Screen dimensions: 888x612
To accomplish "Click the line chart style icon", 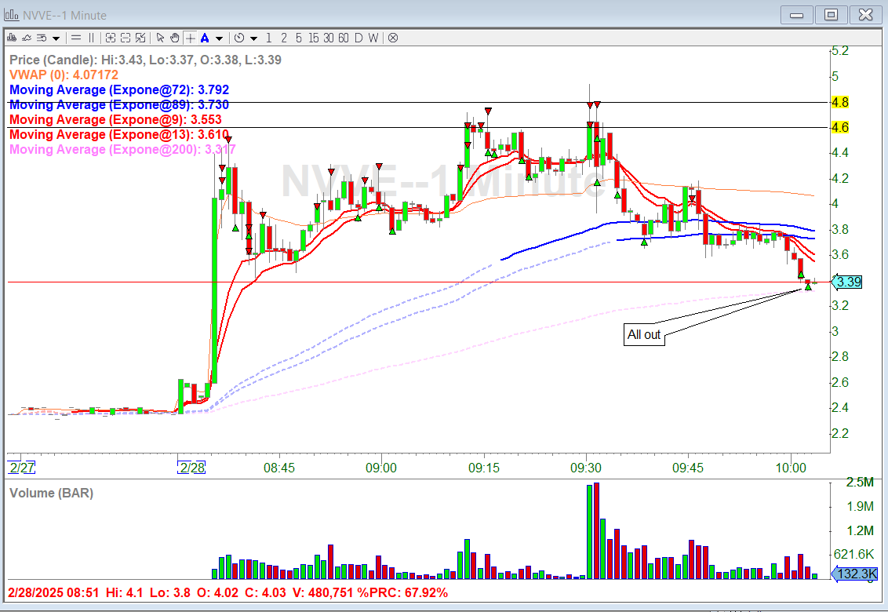I will (27, 38).
